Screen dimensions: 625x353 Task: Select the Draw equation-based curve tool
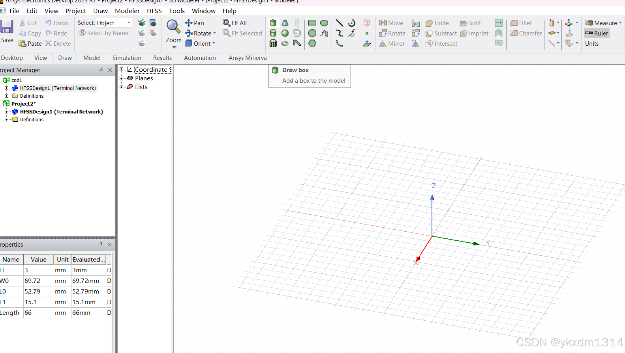point(351,33)
